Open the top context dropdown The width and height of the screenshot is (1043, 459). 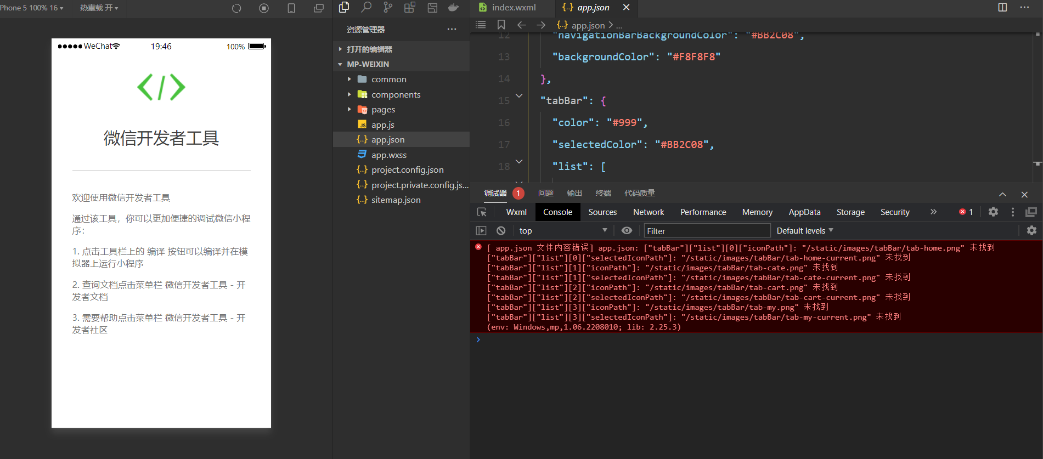point(563,231)
